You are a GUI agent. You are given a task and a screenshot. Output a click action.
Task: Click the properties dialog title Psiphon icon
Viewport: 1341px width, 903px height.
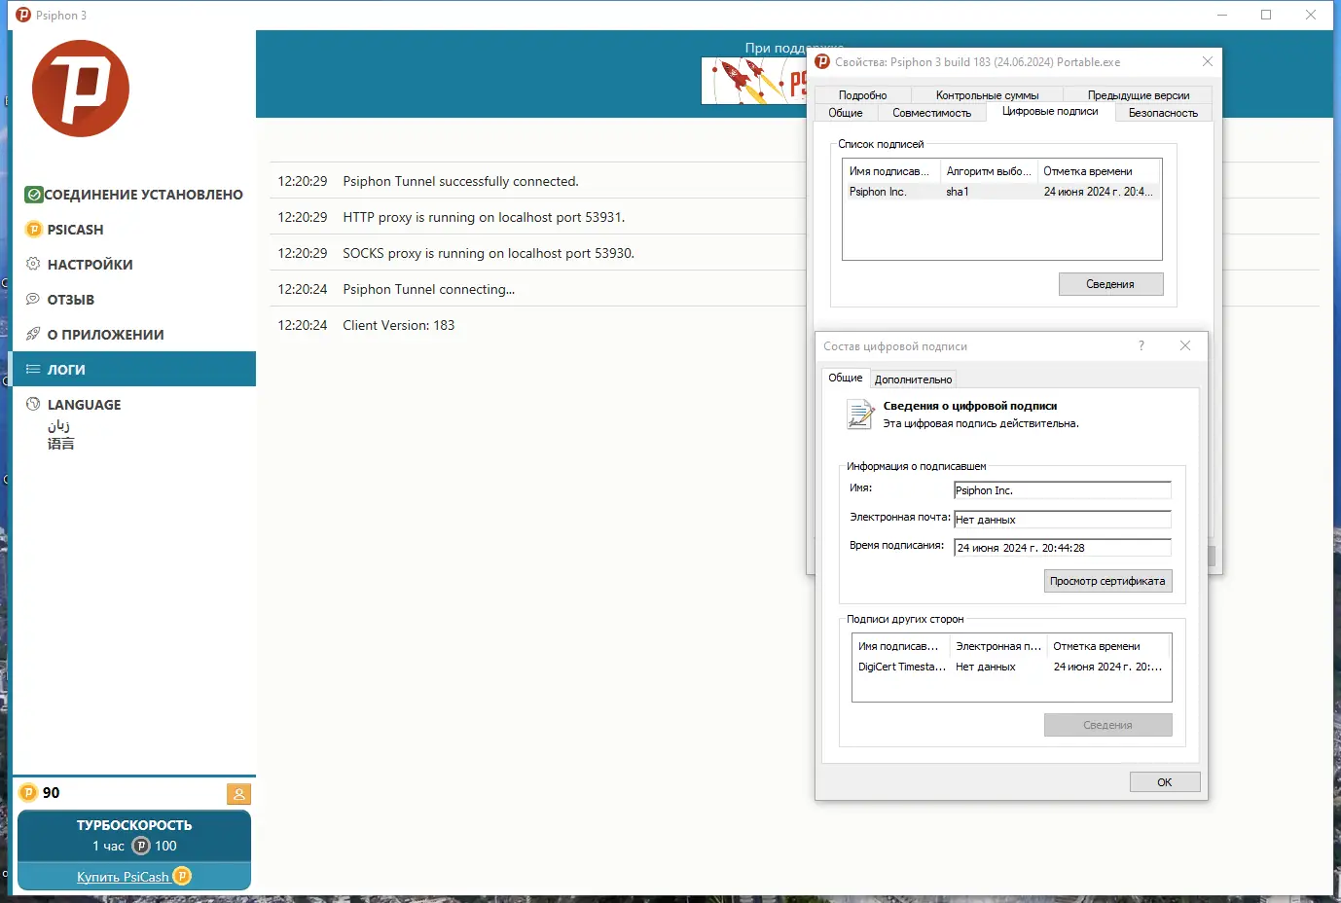coord(822,61)
